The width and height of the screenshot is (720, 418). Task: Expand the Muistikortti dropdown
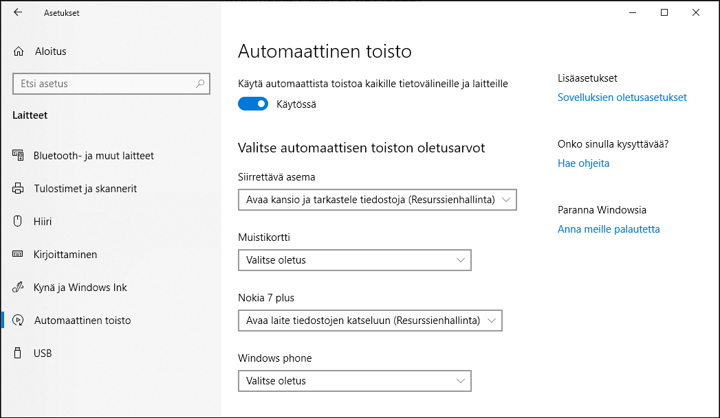[354, 260]
